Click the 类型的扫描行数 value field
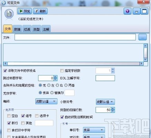The height and width of the screenshot is (138, 151). [103, 110]
